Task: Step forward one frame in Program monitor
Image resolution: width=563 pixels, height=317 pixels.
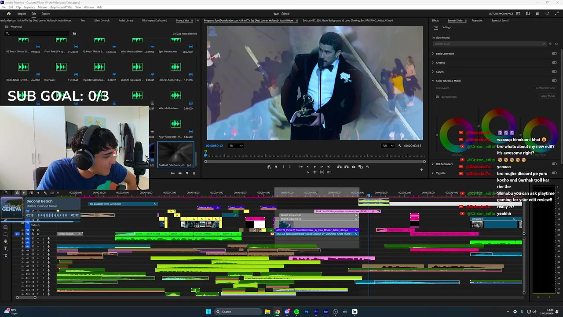Action: tap(322, 167)
